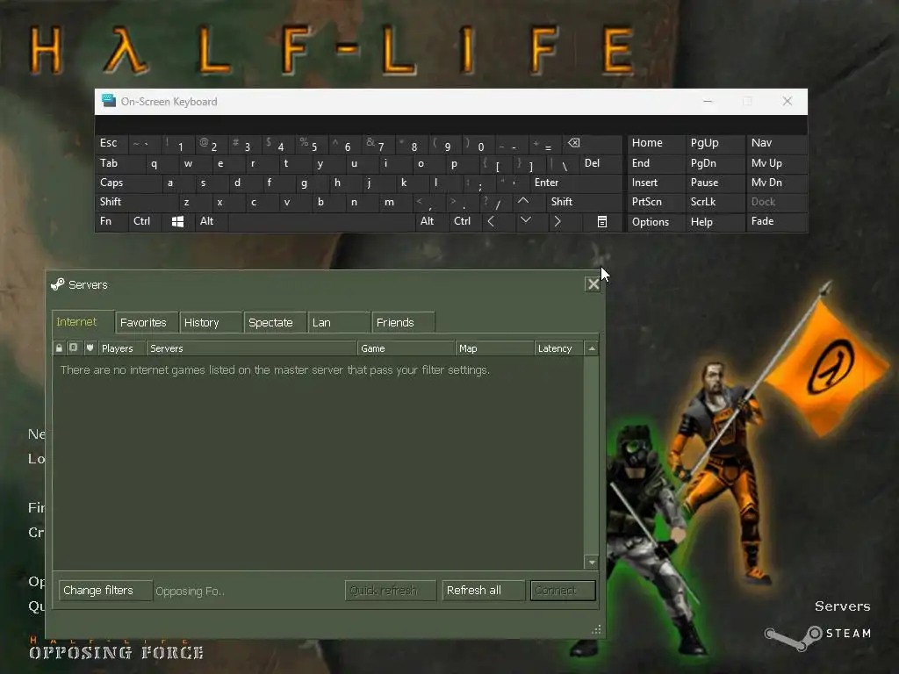Toggle the left Shift key
This screenshot has width=899, height=674.
[x=136, y=202]
